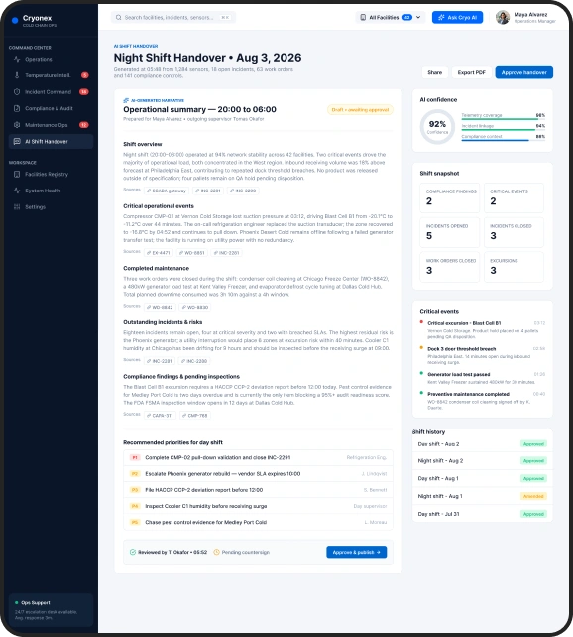
Task: Open the Critical Events snapshot card
Action: (x=514, y=197)
